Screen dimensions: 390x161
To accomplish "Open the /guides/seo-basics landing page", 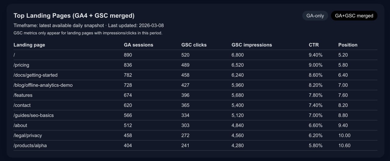I will coord(34,115).
